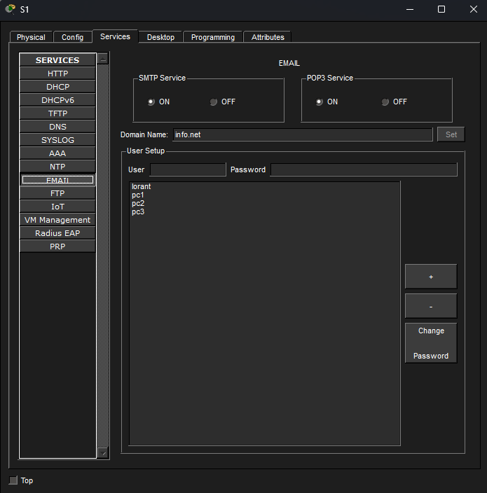Toggle the Top checkbox
Screen dimensions: 487x493
[13, 480]
